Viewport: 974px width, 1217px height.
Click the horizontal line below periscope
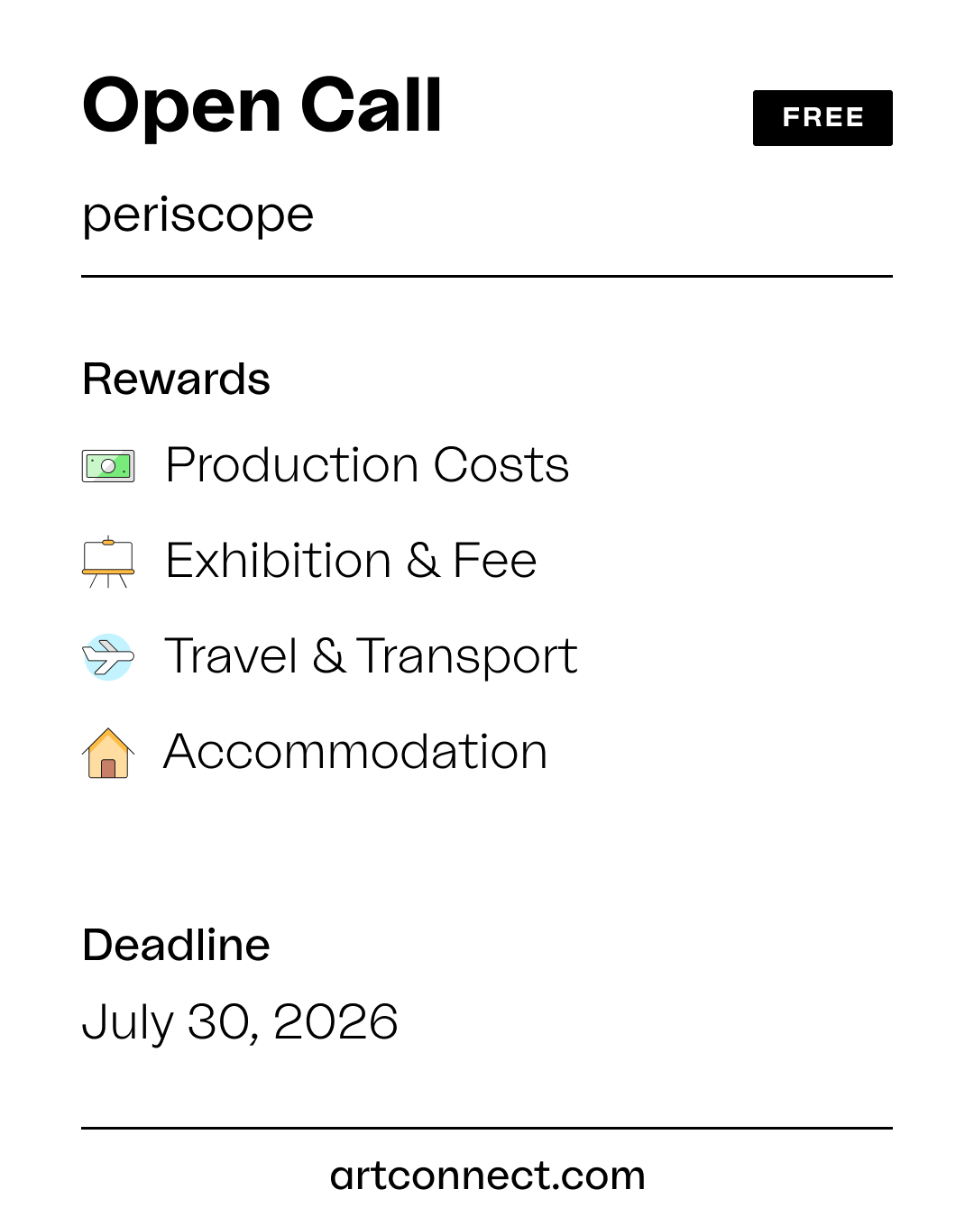pyautogui.click(x=487, y=276)
